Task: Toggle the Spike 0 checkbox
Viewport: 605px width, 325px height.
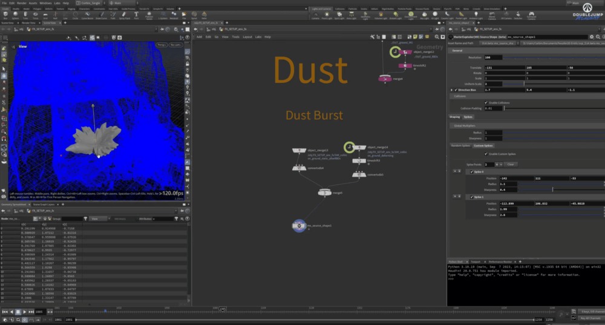Action: (x=471, y=172)
